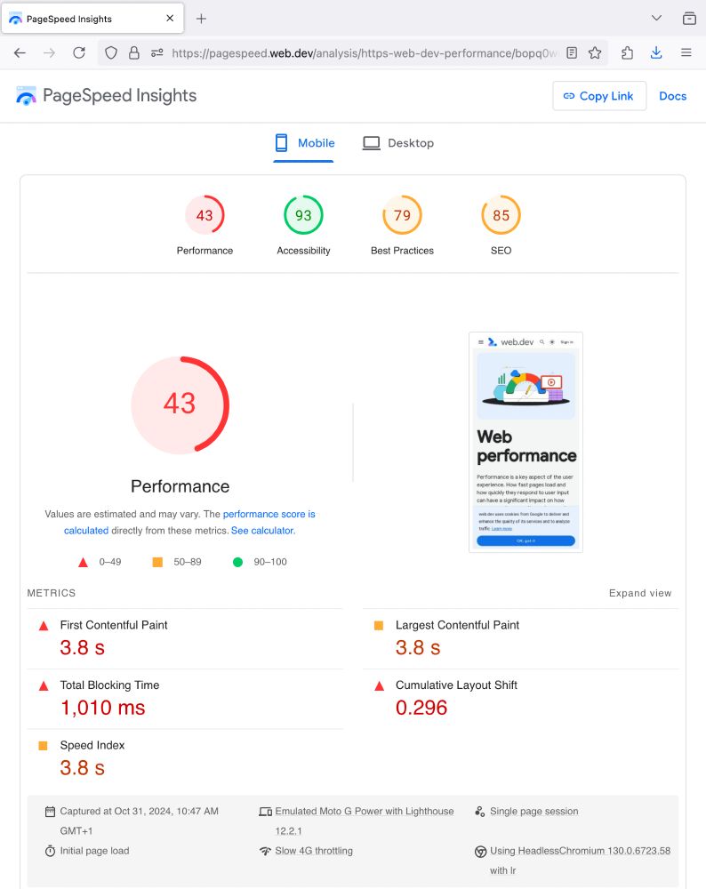Screen dimensions: 706x889
Task: Click the Largest Contentful Paint metric label
Action: coord(457,625)
